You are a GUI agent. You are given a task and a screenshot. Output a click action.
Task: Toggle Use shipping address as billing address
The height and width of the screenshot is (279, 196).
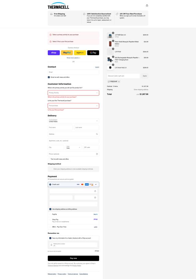click(x=50, y=209)
